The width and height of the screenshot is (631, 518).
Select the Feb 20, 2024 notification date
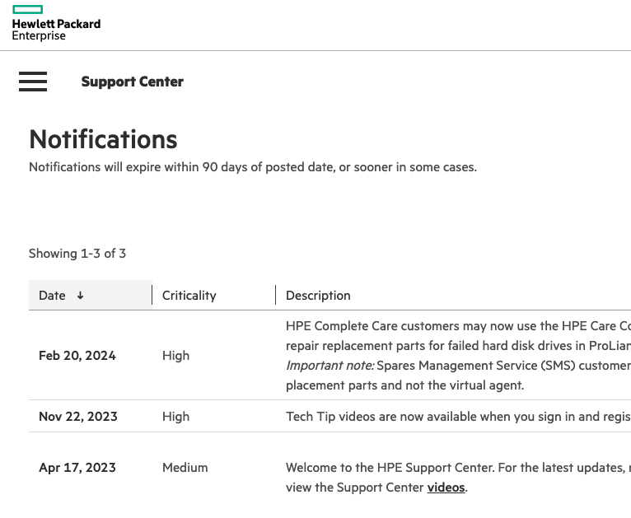point(77,356)
